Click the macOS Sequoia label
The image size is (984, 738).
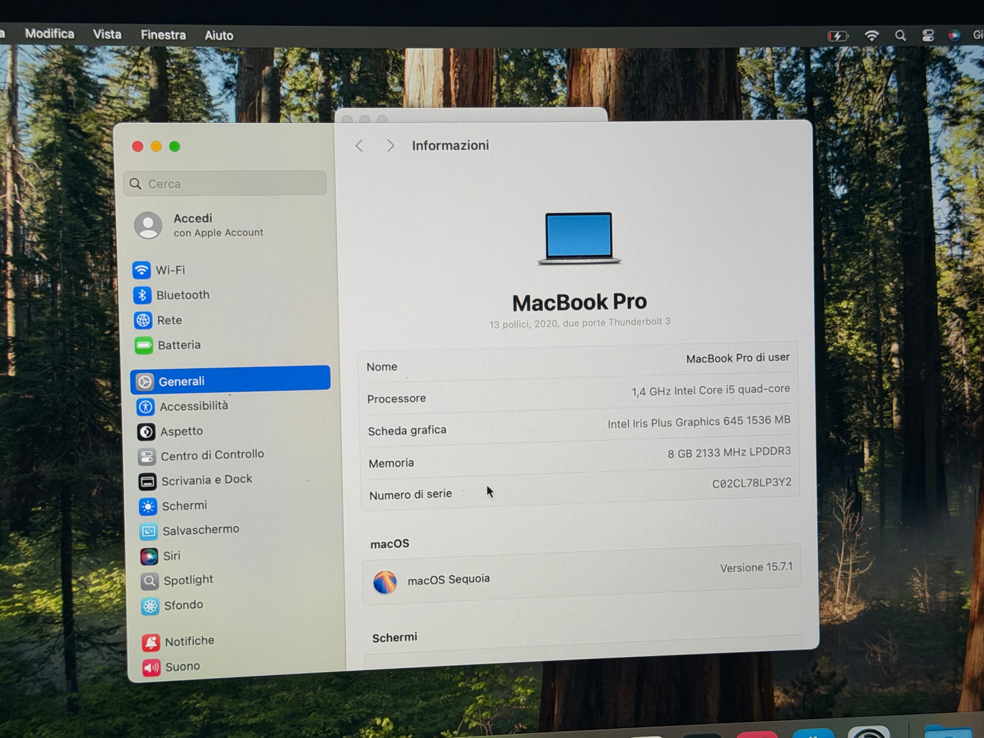(448, 579)
